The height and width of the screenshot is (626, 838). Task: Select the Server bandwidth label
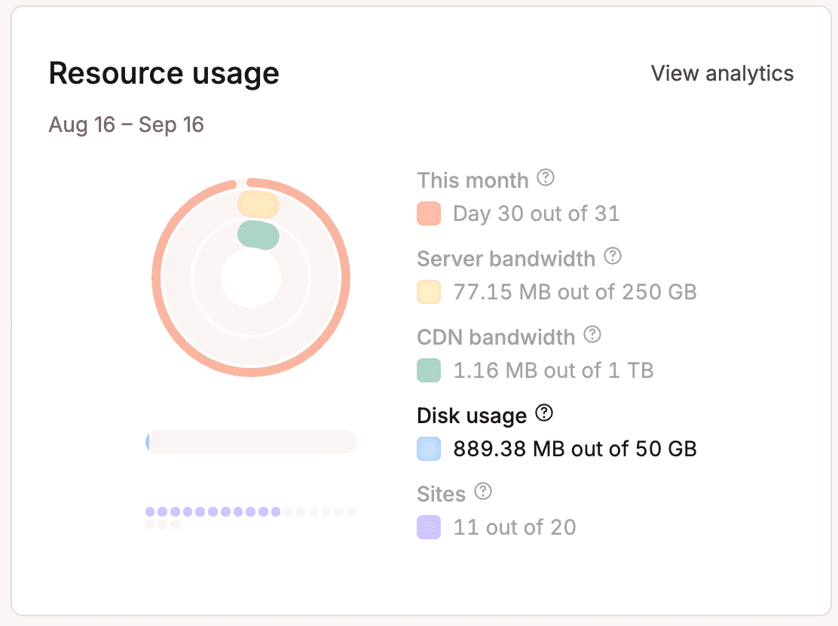506,259
